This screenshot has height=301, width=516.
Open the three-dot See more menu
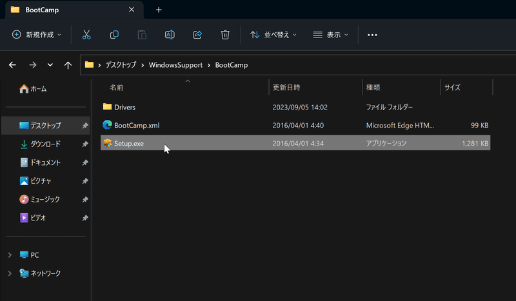[372, 35]
